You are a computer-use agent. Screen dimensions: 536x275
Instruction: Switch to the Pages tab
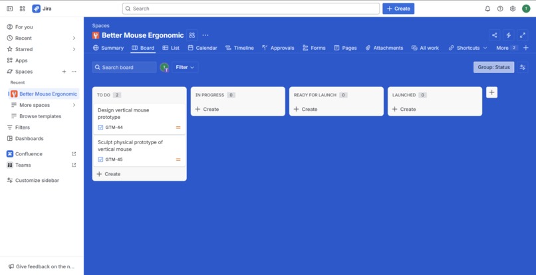click(345, 48)
